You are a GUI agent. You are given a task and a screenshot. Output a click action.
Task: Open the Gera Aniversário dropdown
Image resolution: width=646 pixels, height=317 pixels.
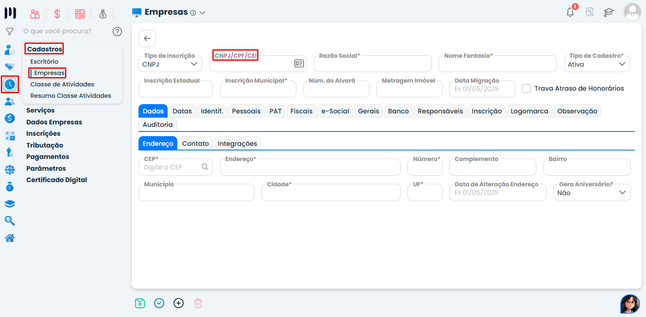[x=592, y=193]
